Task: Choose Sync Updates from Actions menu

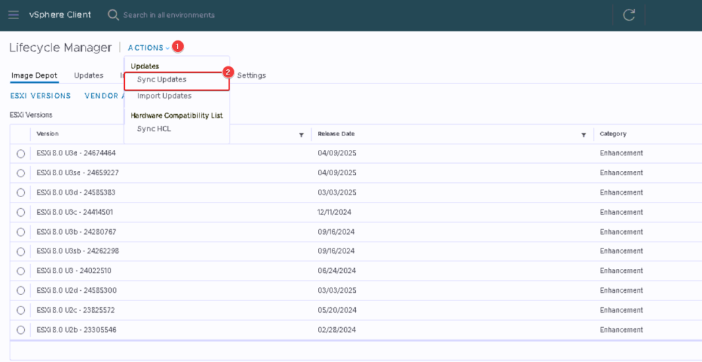Action: tap(162, 79)
